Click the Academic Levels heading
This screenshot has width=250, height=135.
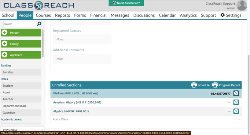pyautogui.click(x=11, y=119)
